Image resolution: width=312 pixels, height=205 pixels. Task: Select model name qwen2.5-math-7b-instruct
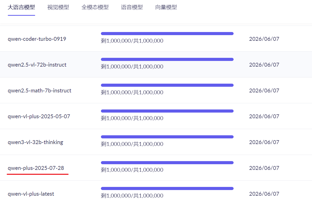pyautogui.click(x=40, y=91)
